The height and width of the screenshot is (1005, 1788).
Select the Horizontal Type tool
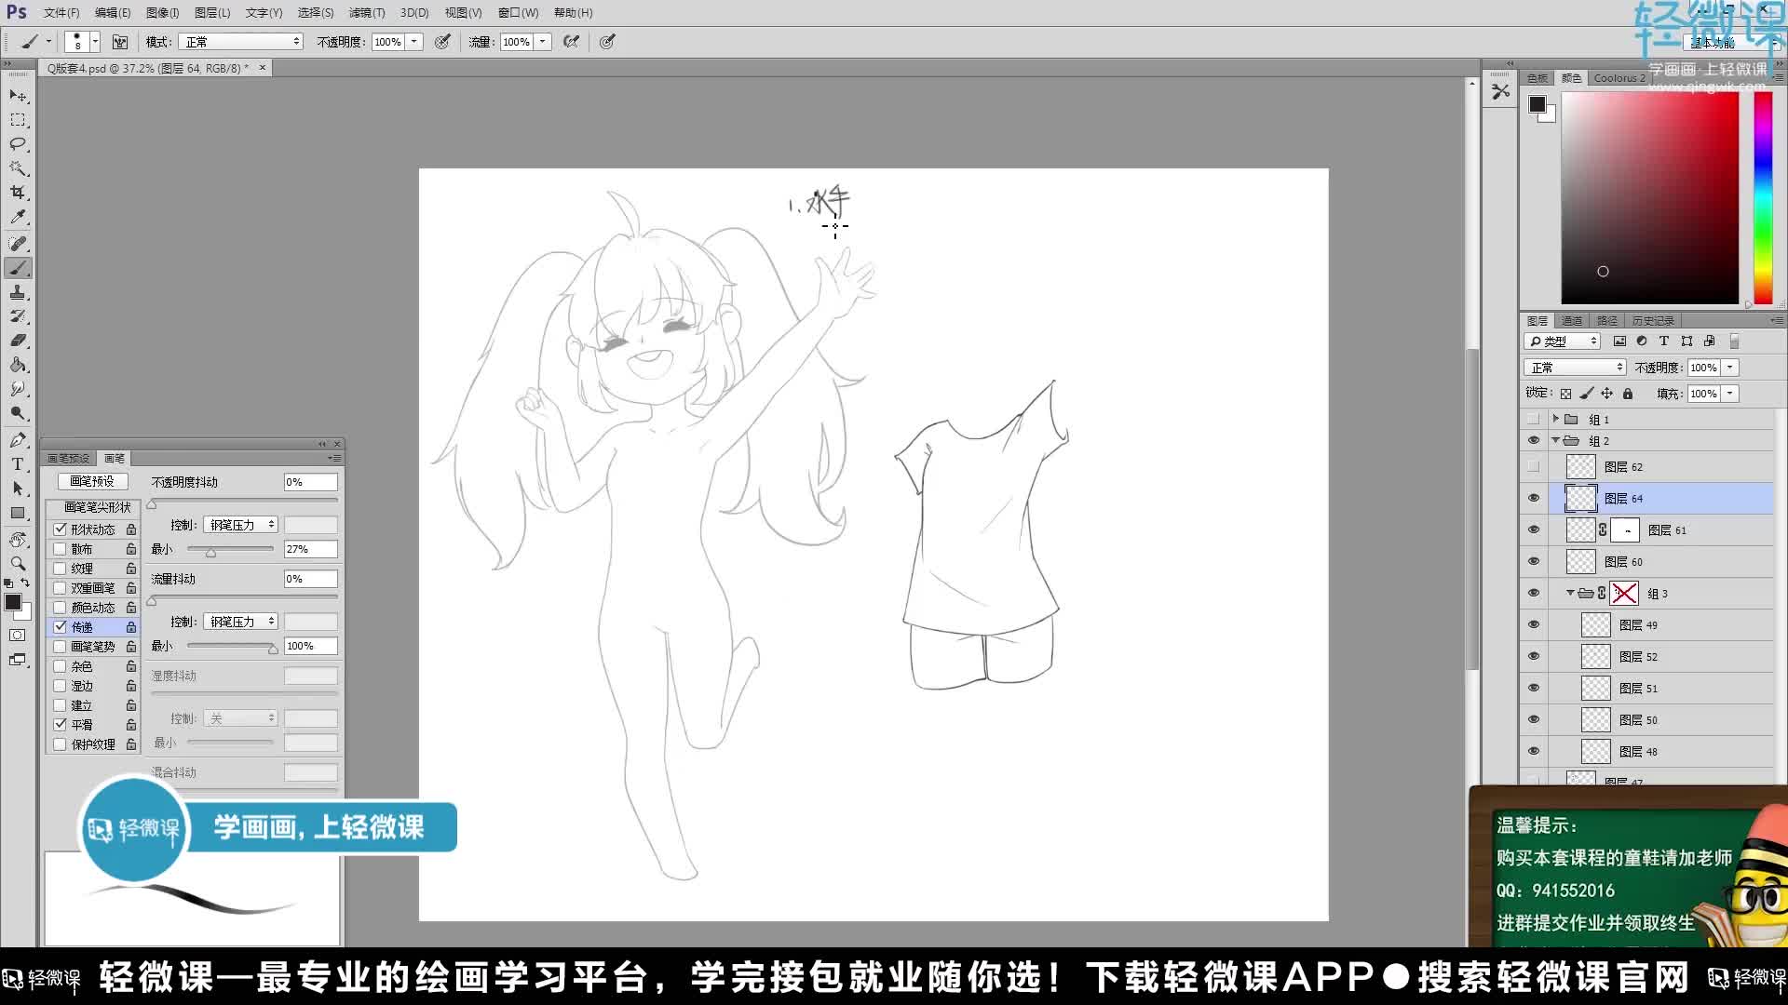click(17, 463)
